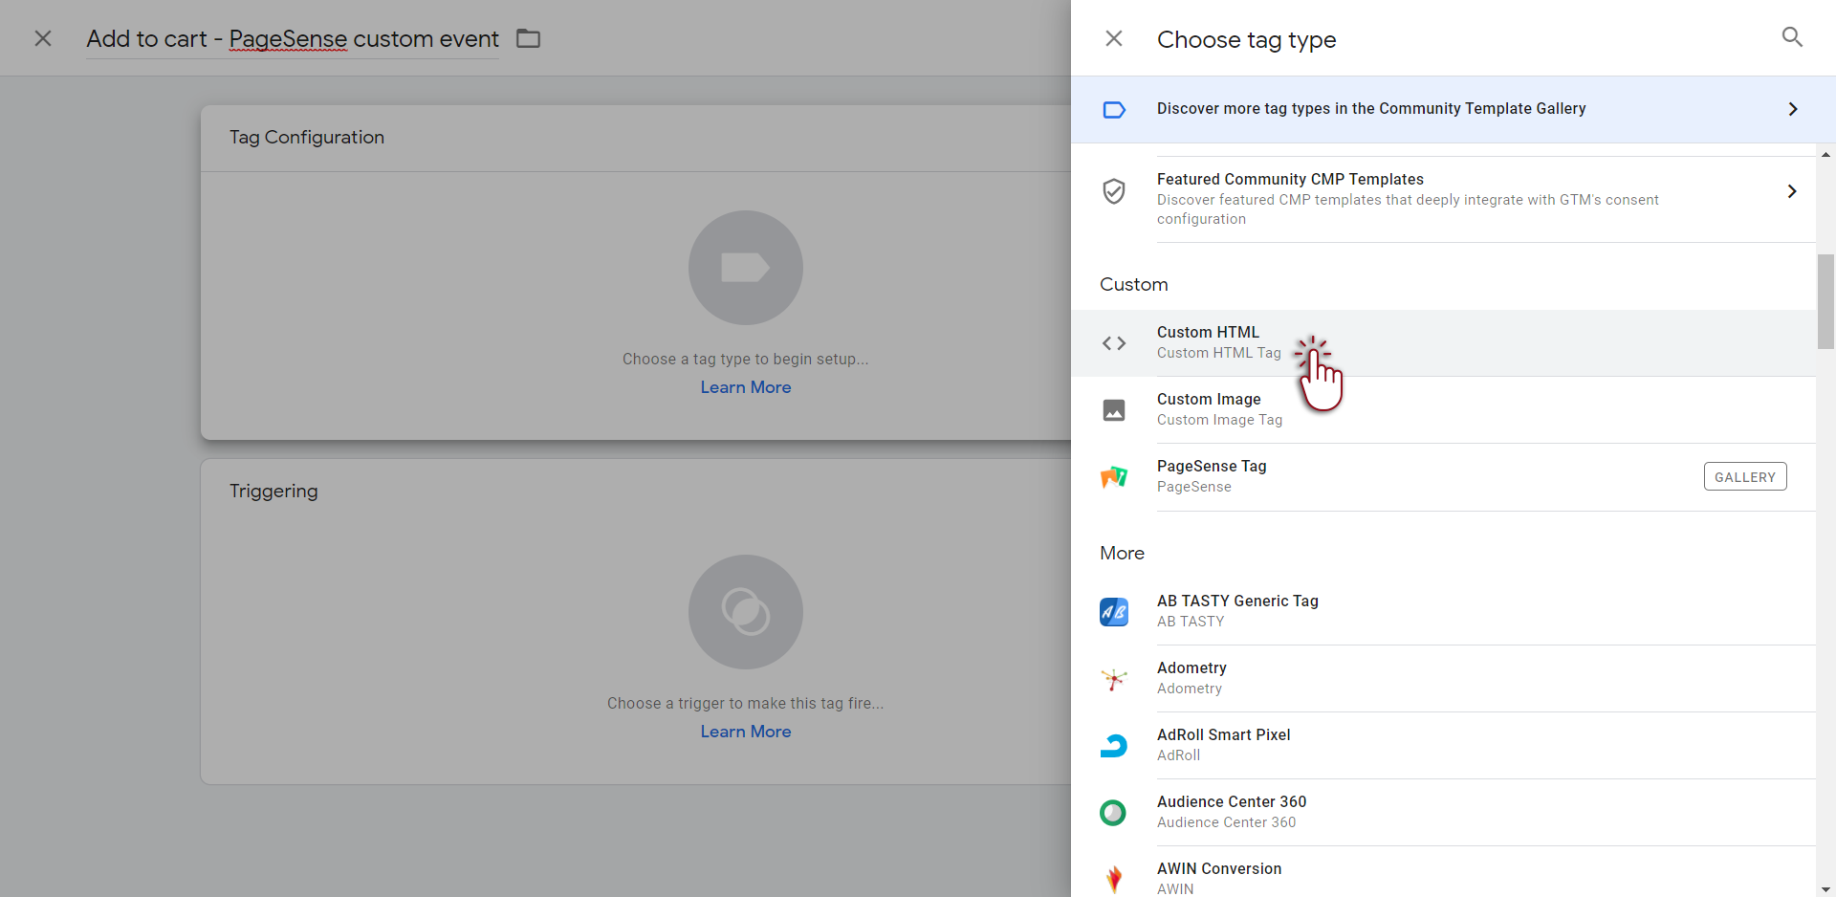Select AdRoll Smart Pixel tag
Screen dimensions: 1836x897
(1443, 746)
